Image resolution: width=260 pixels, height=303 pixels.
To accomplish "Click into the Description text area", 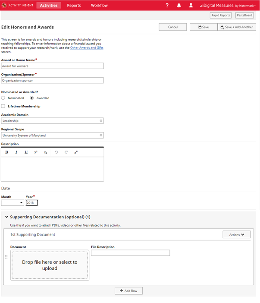I will tap(52, 169).
